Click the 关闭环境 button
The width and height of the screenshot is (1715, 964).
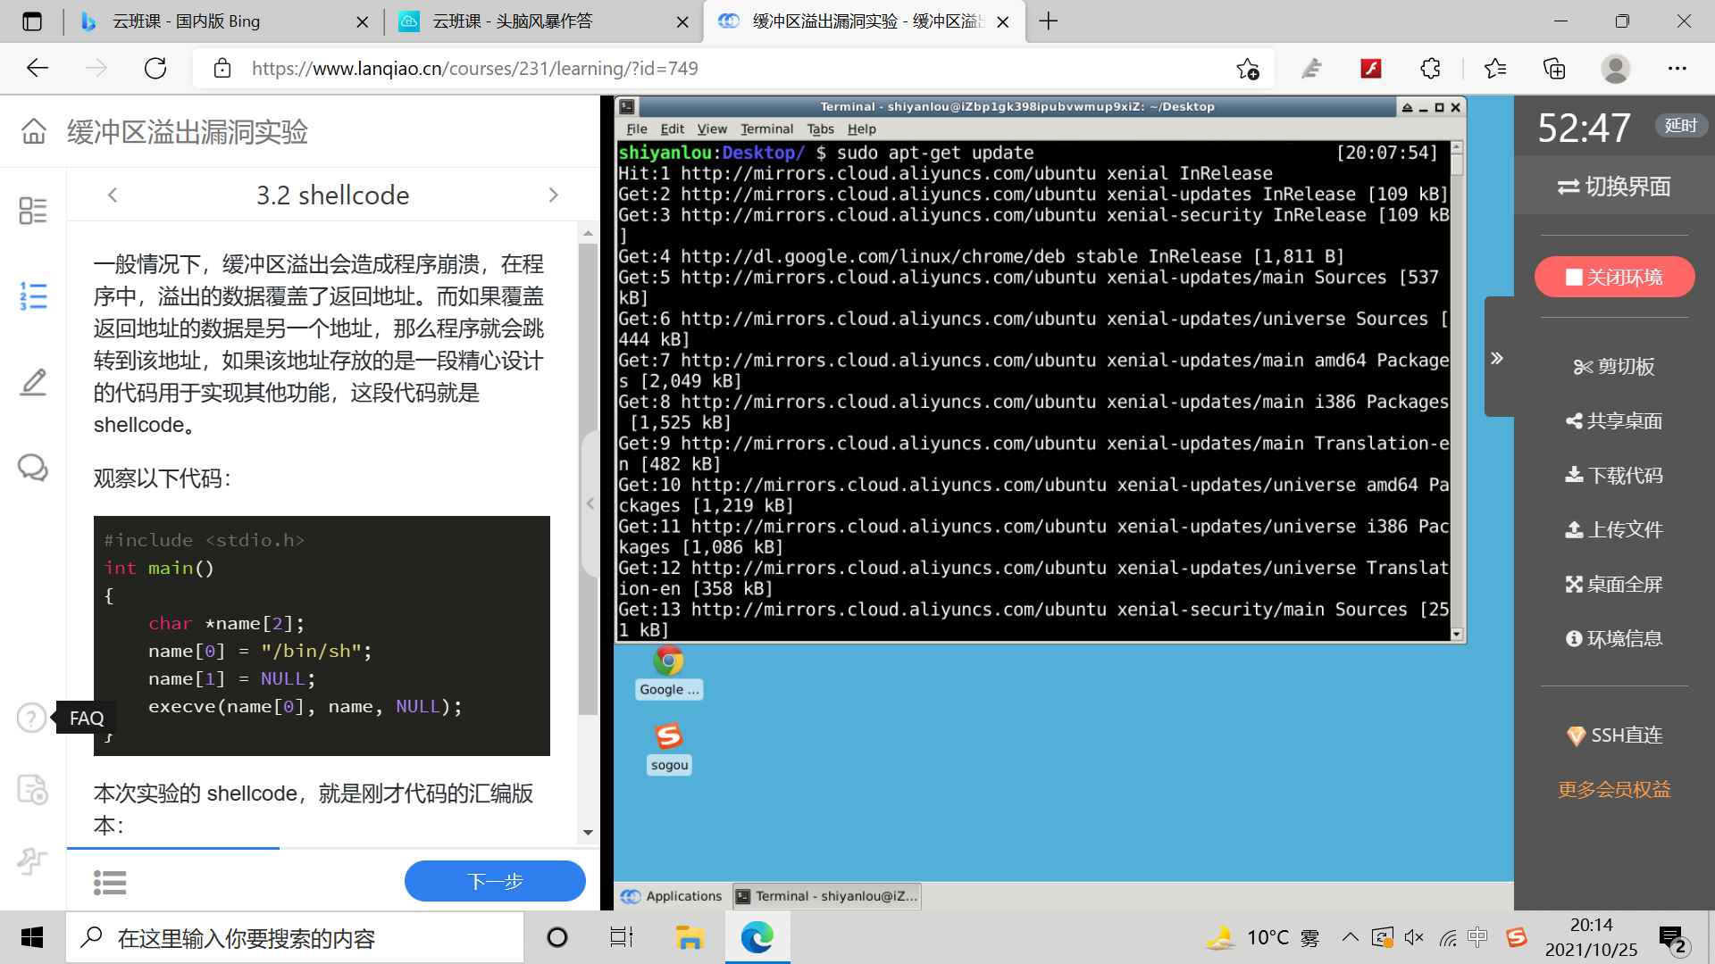pyautogui.click(x=1614, y=278)
